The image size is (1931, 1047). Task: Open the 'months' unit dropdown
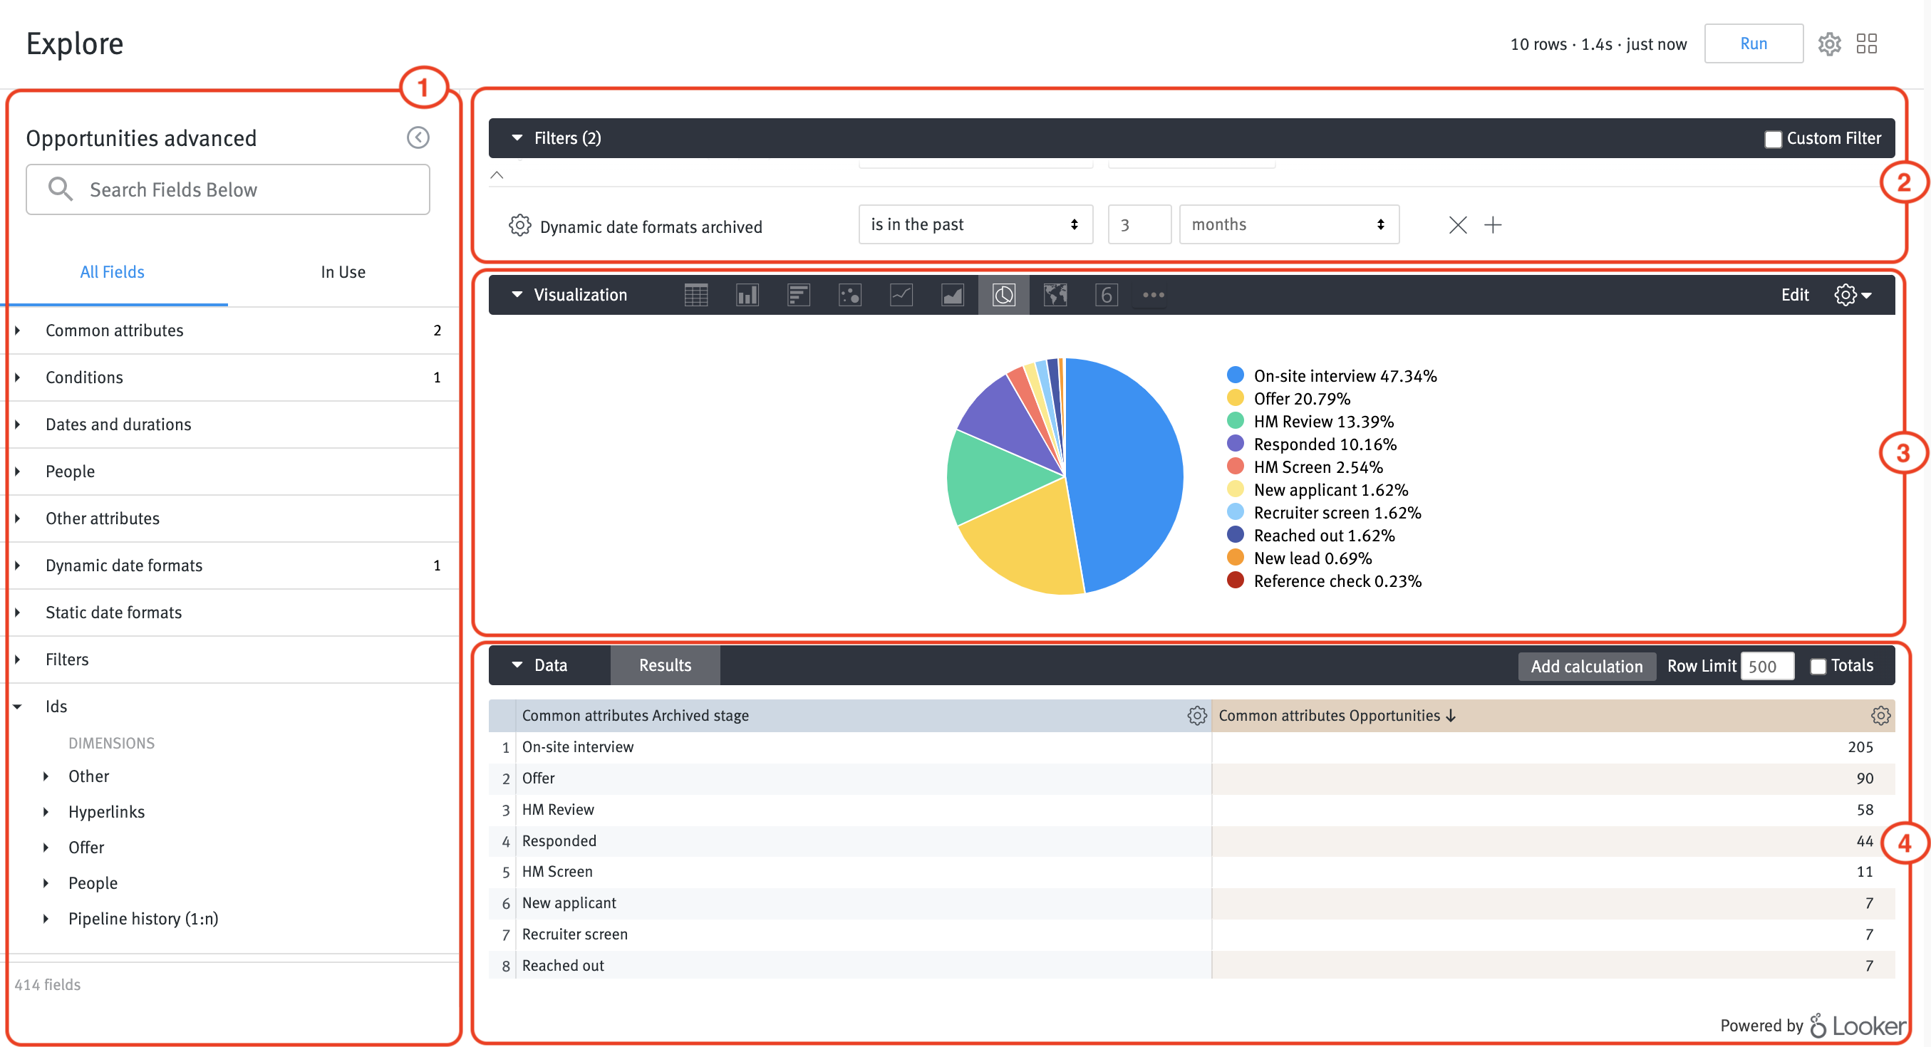click(1288, 224)
